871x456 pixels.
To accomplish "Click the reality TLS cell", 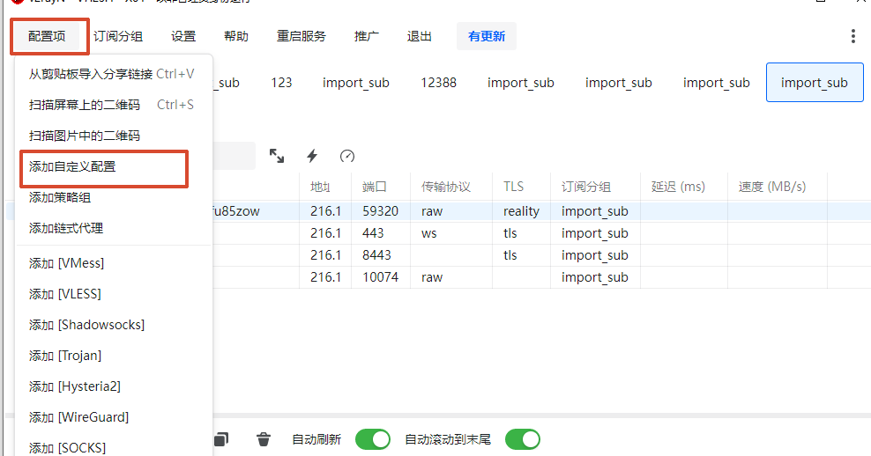I will 521,211.
